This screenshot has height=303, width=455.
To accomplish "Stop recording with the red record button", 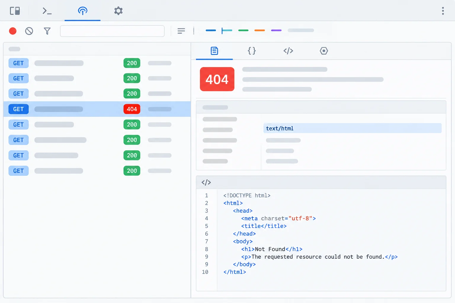I will coord(13,31).
